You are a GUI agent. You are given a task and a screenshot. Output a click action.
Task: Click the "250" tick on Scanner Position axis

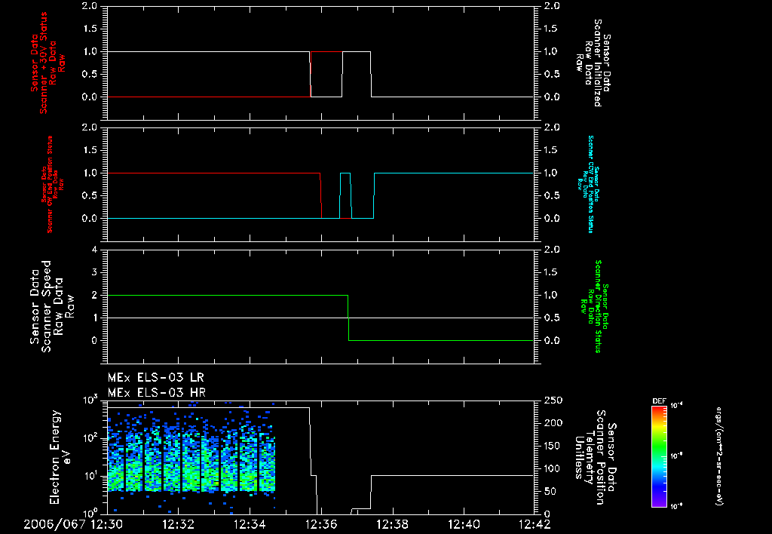pyautogui.click(x=550, y=400)
